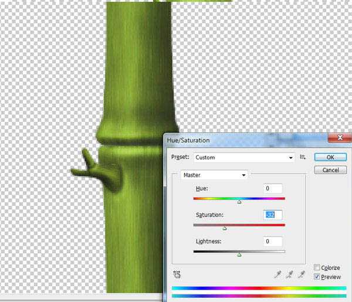Activate the on-image adjustment hand tool
Screen dimensions: 352x302
pos(177,274)
